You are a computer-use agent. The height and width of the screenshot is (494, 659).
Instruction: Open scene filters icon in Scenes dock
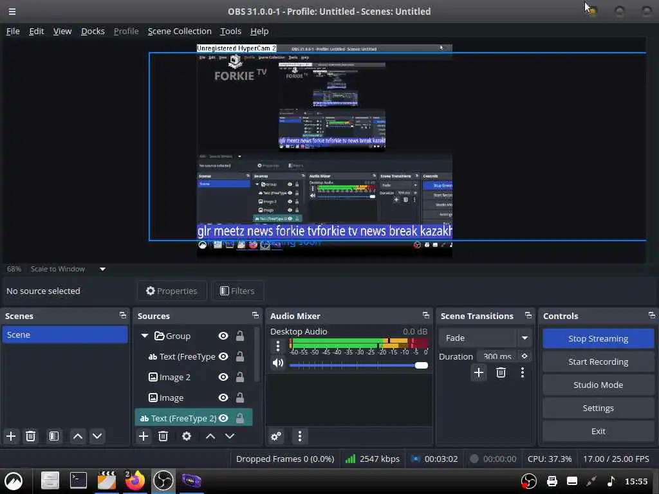54,436
